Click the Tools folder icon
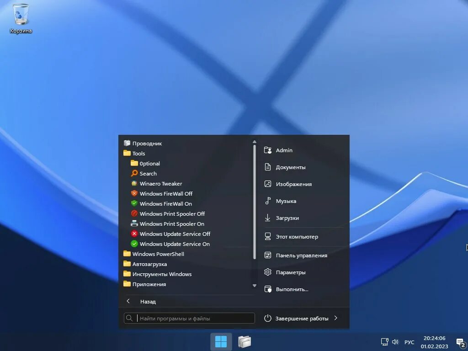The height and width of the screenshot is (351, 468). [x=127, y=153]
